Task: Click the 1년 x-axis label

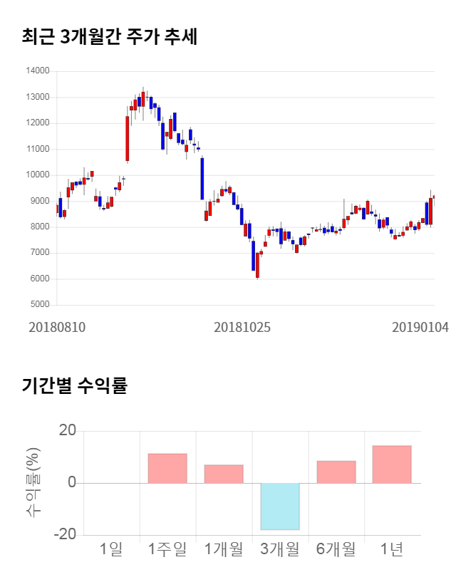Action: point(392,549)
